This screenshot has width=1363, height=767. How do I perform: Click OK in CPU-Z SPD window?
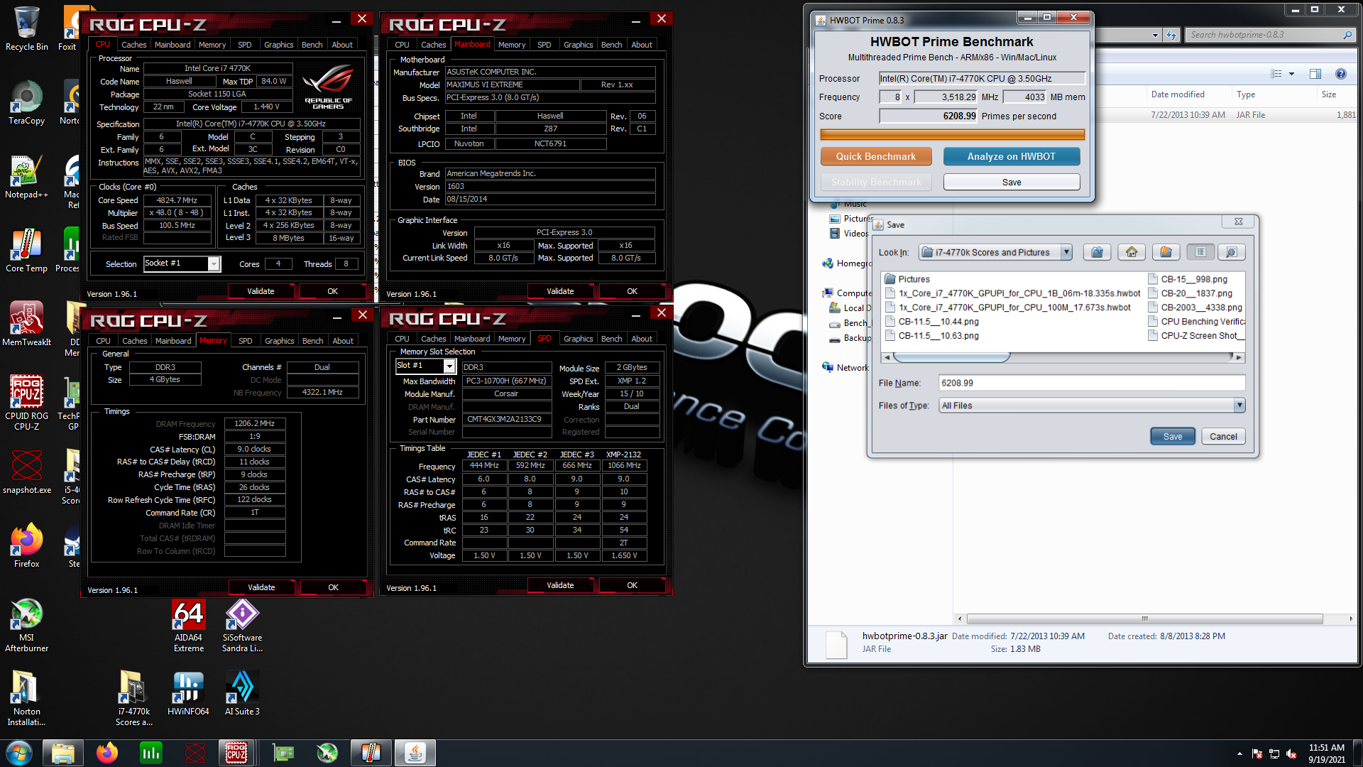tap(632, 585)
